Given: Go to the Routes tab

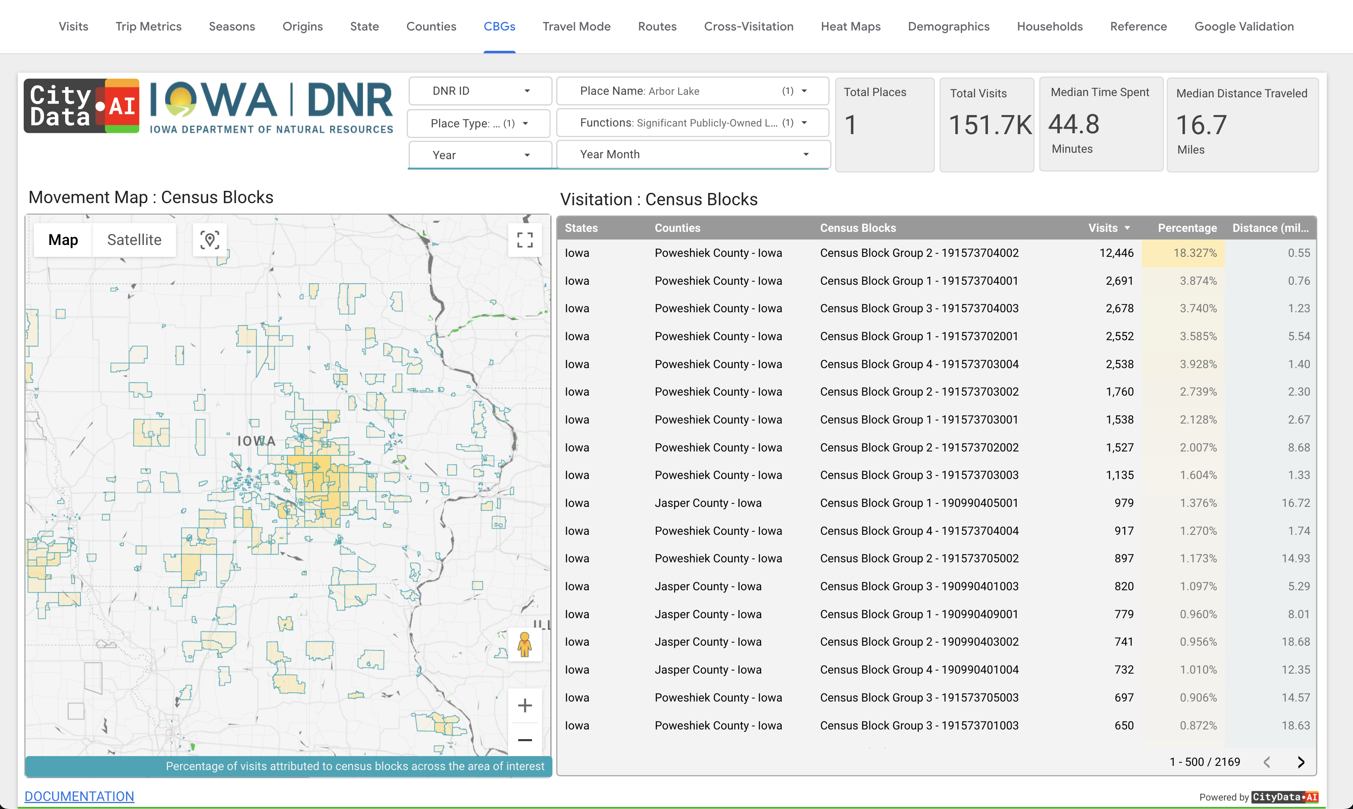Looking at the screenshot, I should 657,26.
